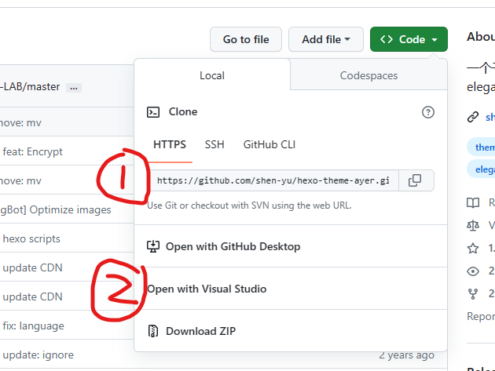Select the SSH clone tab
Screen dimensions: 495x371
tap(214, 144)
